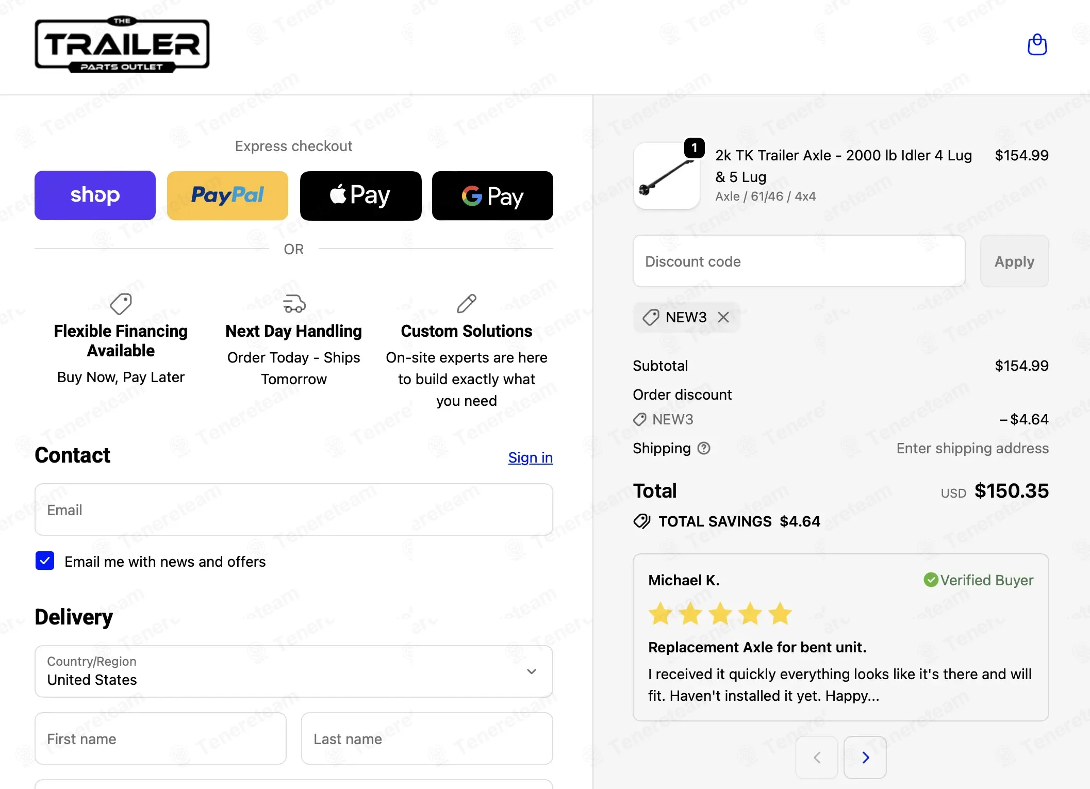Select Apple Pay checkout

click(360, 195)
